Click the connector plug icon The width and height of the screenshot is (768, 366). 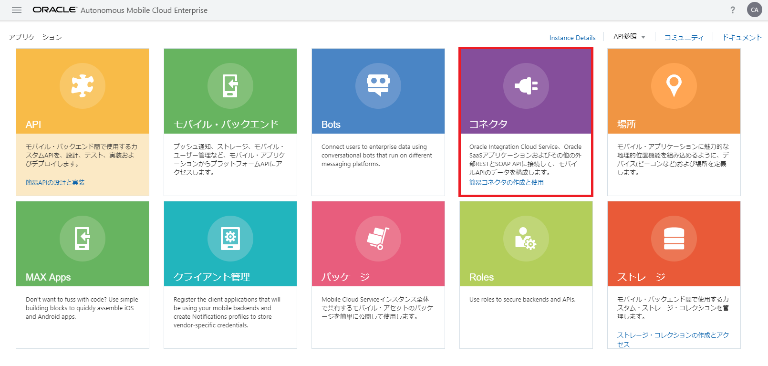point(526,86)
